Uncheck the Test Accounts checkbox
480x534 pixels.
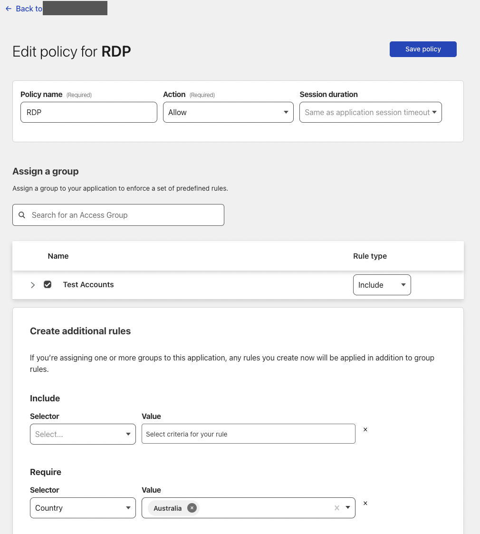point(48,284)
